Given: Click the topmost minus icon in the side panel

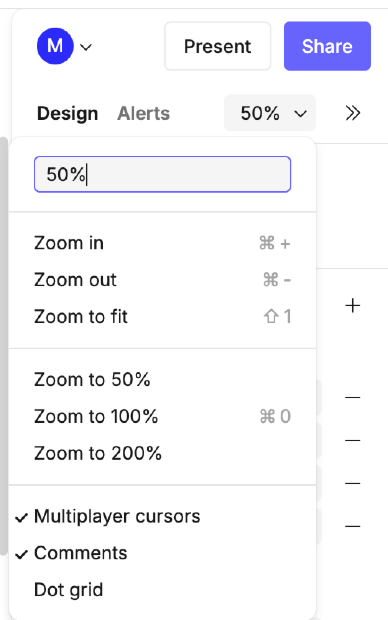Looking at the screenshot, I should coord(353,397).
